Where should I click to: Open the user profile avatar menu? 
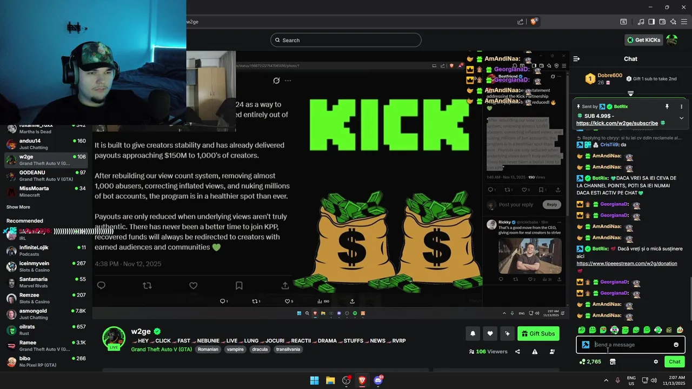(x=672, y=40)
